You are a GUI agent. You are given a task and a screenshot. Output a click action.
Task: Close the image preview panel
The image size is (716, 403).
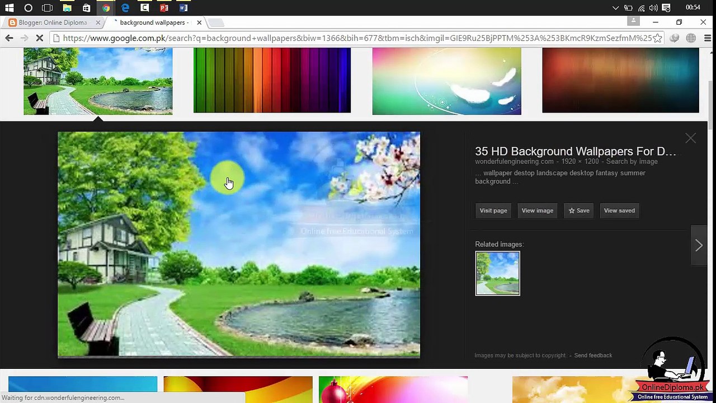tap(691, 138)
